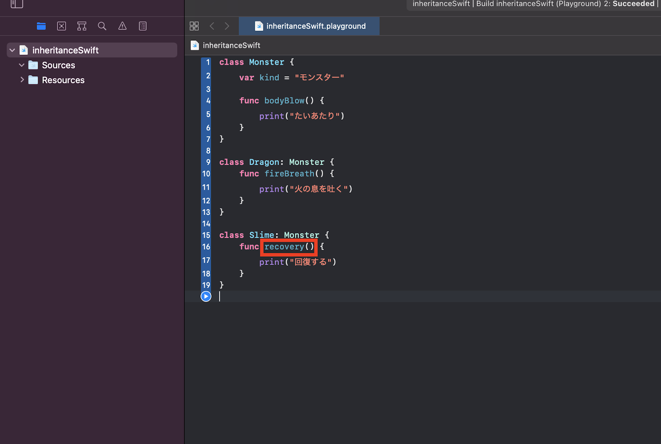Go back in editor history
The image size is (661, 444).
pos(212,26)
